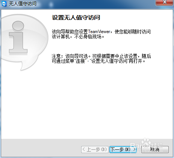
Task: Close the 无人值守访问 dialog window
Action: (x=164, y=3)
